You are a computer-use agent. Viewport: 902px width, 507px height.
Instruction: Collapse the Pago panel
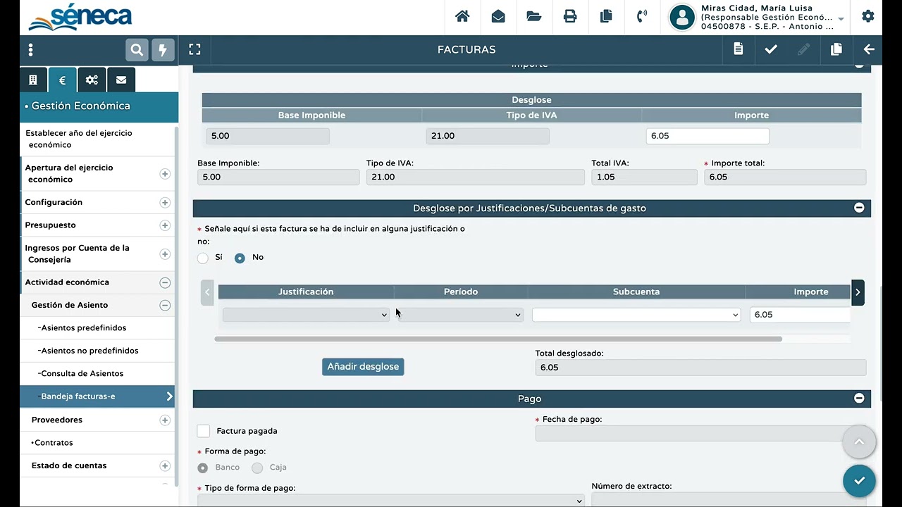(859, 398)
